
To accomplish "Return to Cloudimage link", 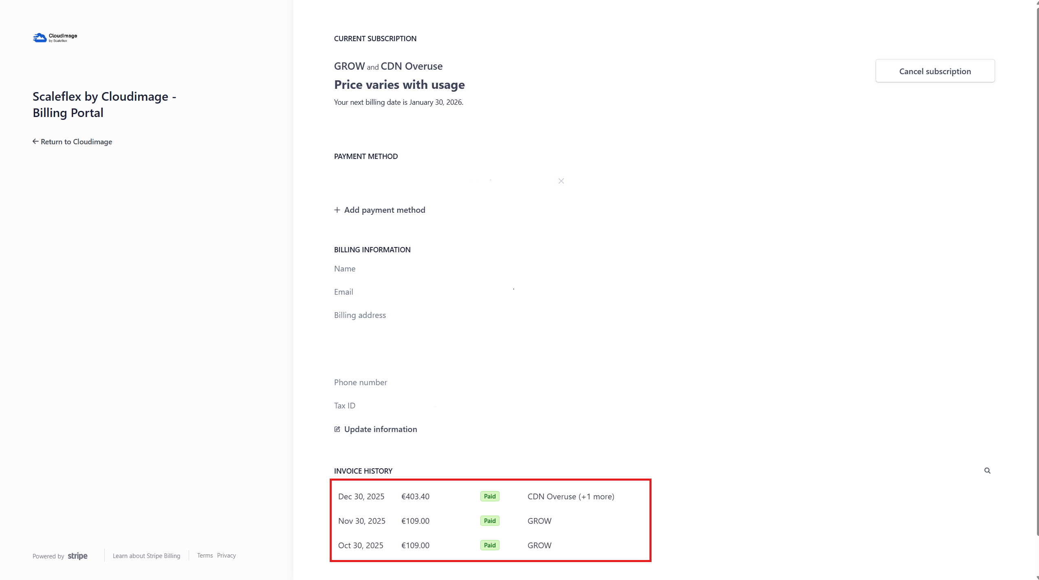I will 76,142.
